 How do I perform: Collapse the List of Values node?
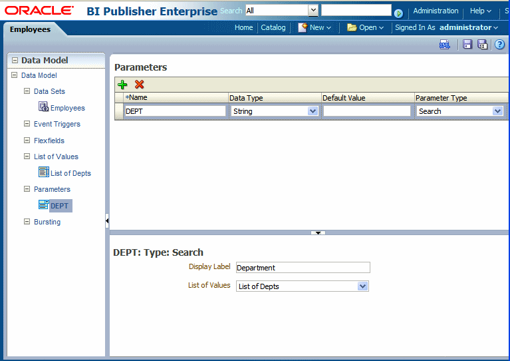click(x=27, y=157)
